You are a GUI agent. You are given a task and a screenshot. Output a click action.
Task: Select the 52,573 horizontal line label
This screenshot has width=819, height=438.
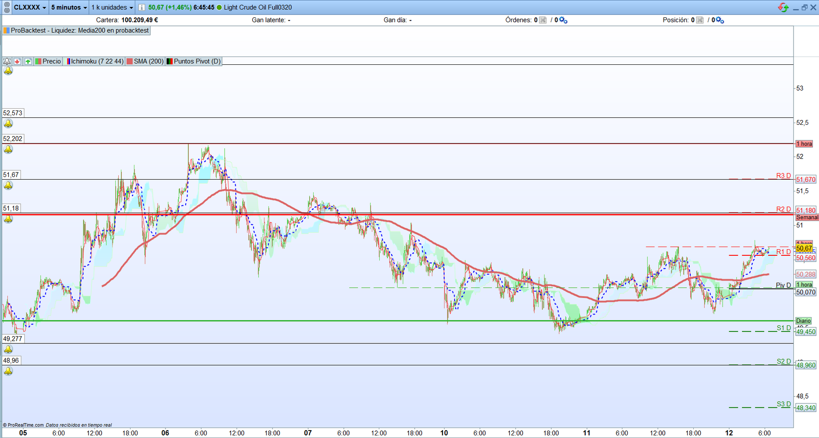[x=13, y=113]
